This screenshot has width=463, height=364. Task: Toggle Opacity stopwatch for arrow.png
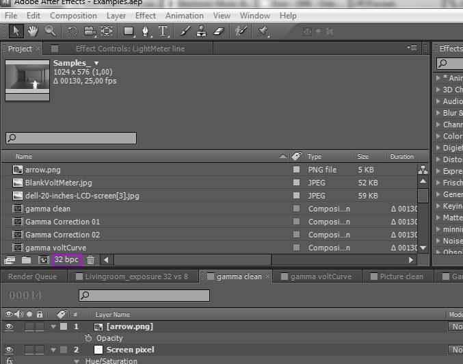[x=88, y=338]
